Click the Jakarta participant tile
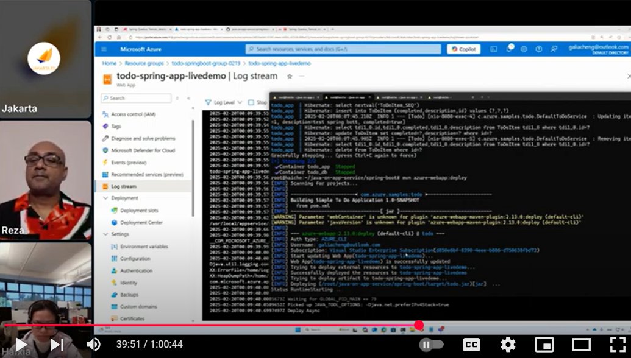Viewport: 631px width, 358px height. (45, 58)
